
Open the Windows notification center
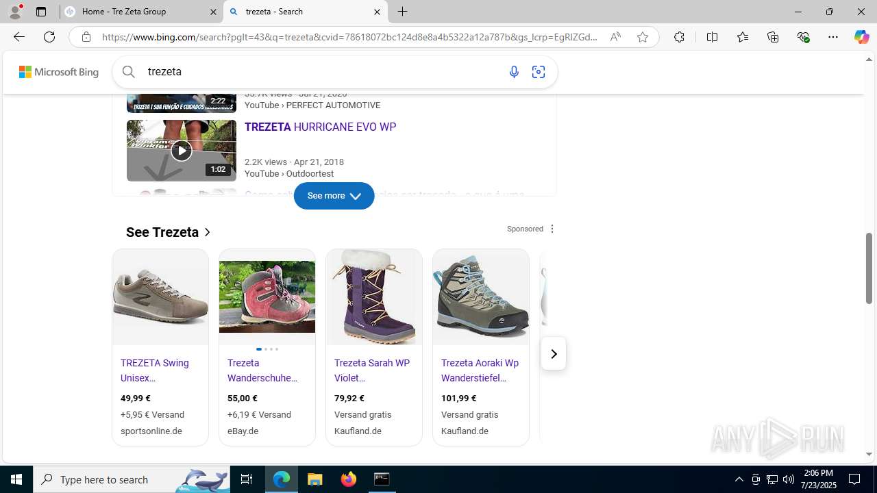854,479
